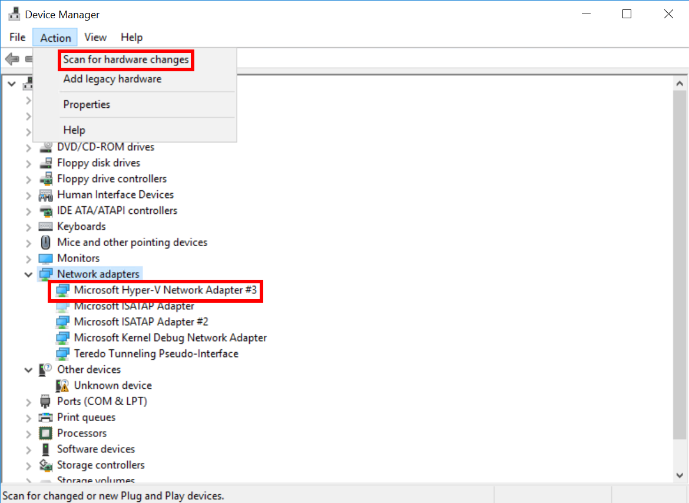Collapse the Network adapters category
Screen dimensions: 689x503
click(x=28, y=274)
